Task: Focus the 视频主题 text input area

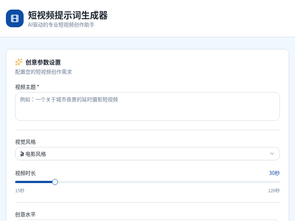Action: [x=147, y=106]
